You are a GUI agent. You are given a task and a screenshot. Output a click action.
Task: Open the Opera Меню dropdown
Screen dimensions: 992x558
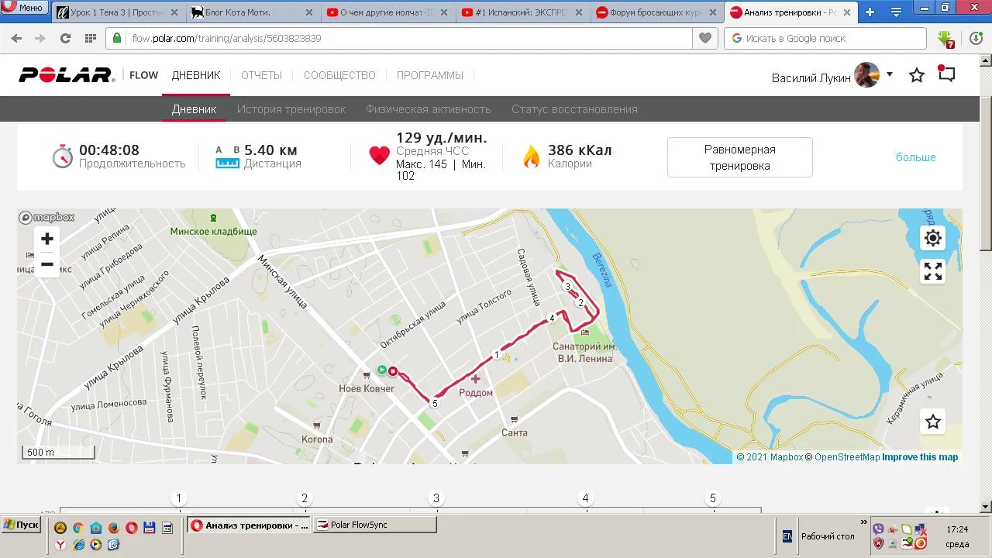point(23,8)
